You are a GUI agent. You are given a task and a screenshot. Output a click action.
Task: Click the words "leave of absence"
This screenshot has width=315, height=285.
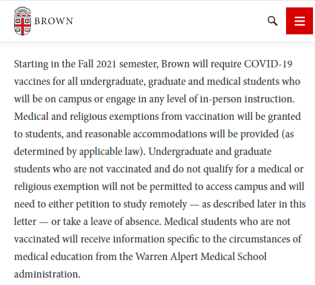click(x=126, y=222)
